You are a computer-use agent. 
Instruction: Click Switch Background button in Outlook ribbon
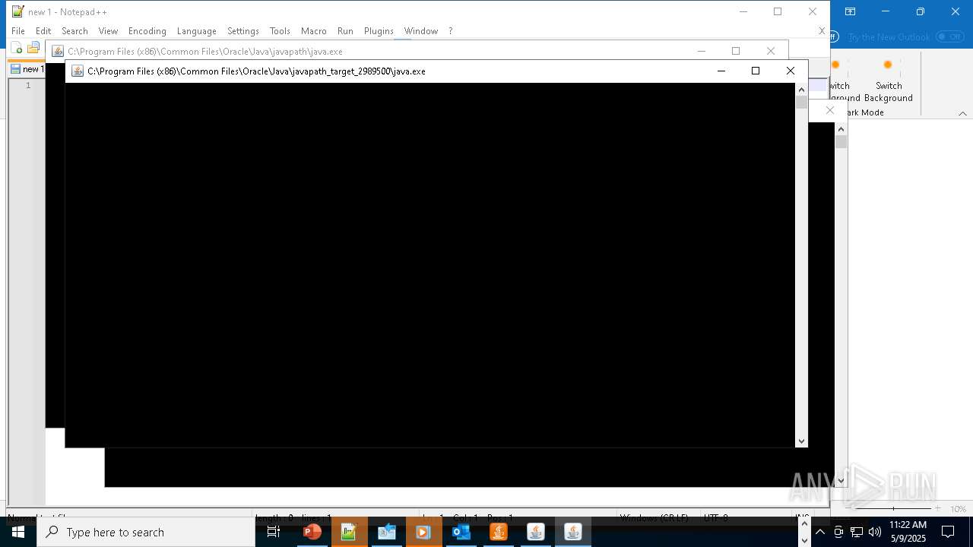(888, 81)
